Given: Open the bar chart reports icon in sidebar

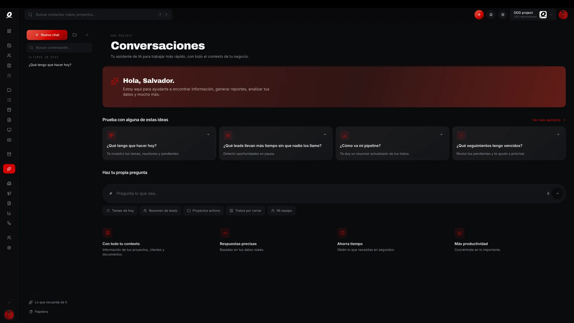Looking at the screenshot, I should click(9, 213).
